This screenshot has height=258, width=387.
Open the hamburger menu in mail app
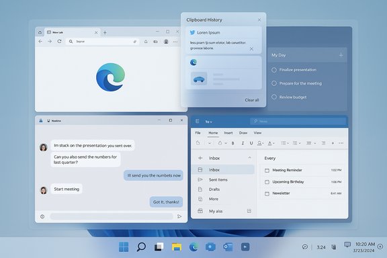[198, 121]
